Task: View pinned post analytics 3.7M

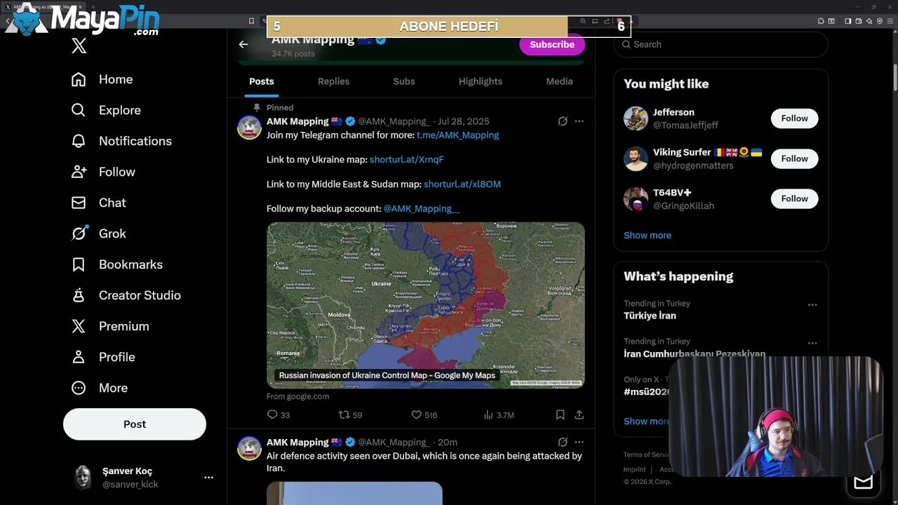Action: pyautogui.click(x=498, y=415)
